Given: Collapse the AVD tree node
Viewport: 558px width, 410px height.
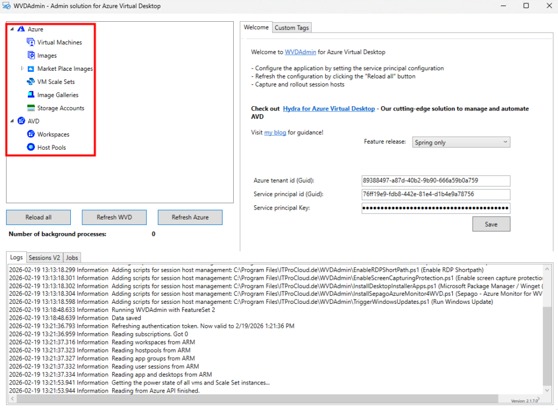Looking at the screenshot, I should tap(12, 121).
